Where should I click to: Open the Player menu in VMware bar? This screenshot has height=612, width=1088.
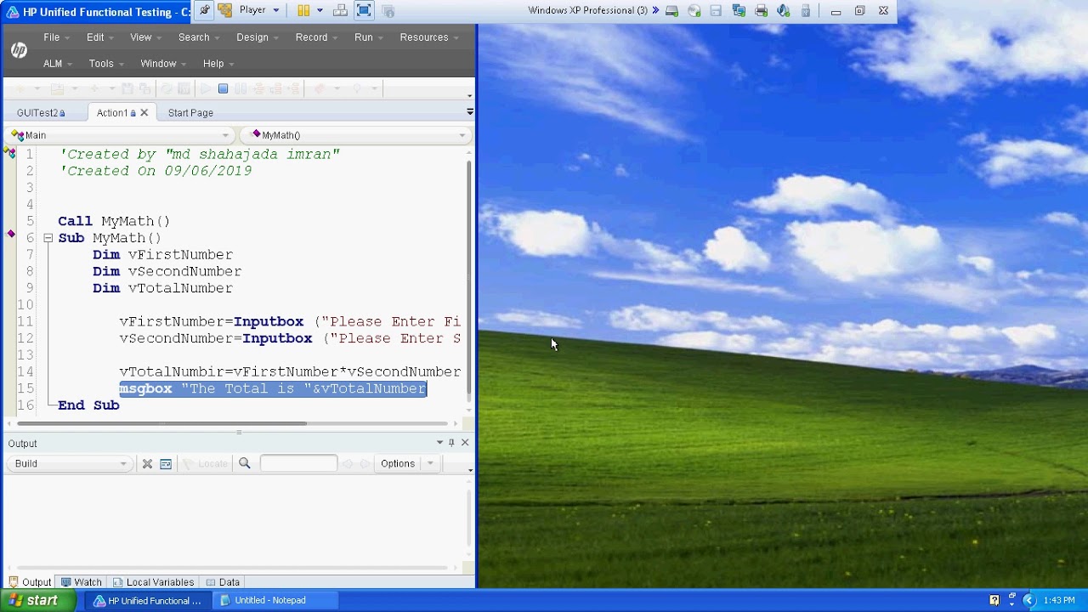point(259,10)
